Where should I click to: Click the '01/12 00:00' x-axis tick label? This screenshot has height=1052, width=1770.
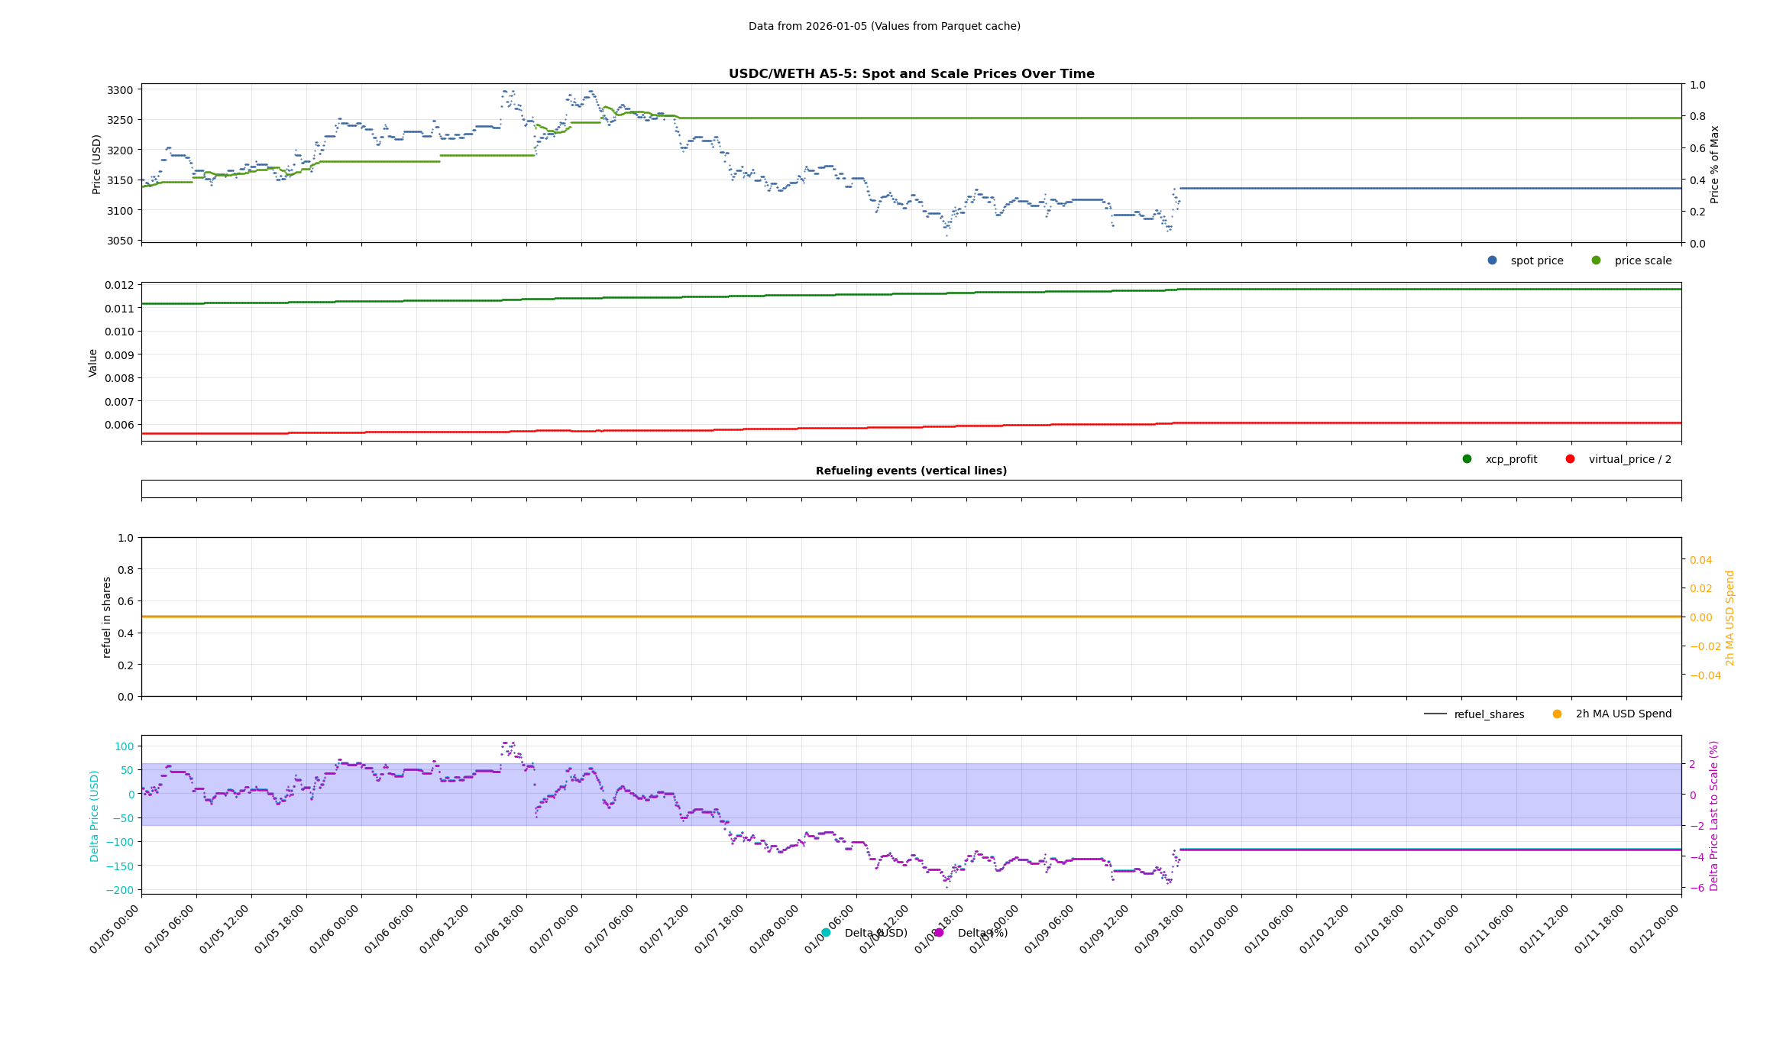click(x=1655, y=929)
